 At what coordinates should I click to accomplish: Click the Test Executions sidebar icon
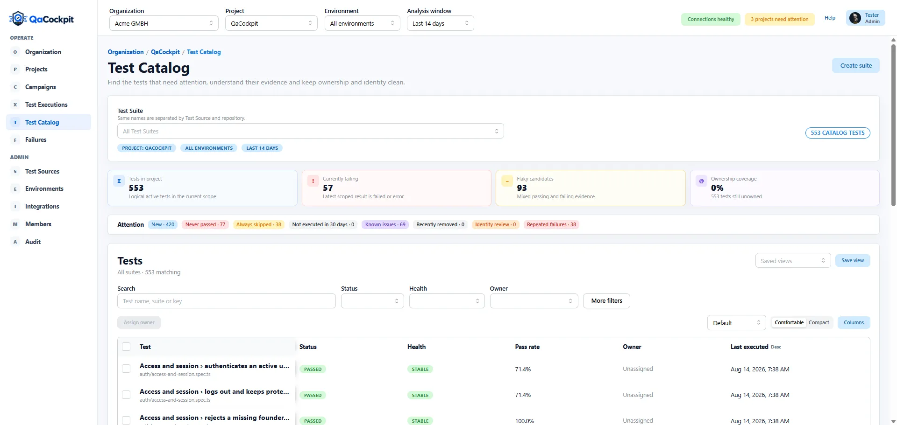(x=15, y=105)
